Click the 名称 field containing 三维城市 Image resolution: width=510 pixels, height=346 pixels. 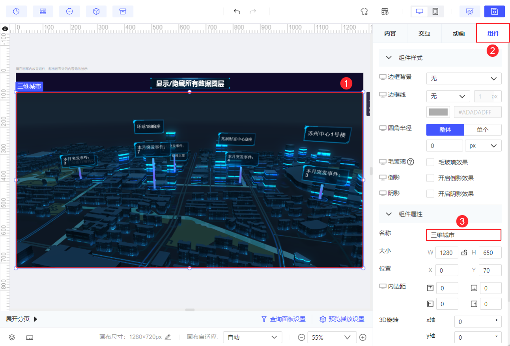(464, 235)
